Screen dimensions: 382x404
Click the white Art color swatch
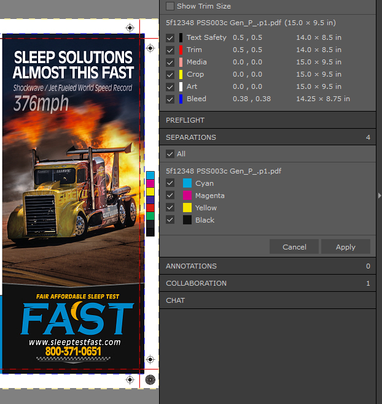(x=181, y=86)
